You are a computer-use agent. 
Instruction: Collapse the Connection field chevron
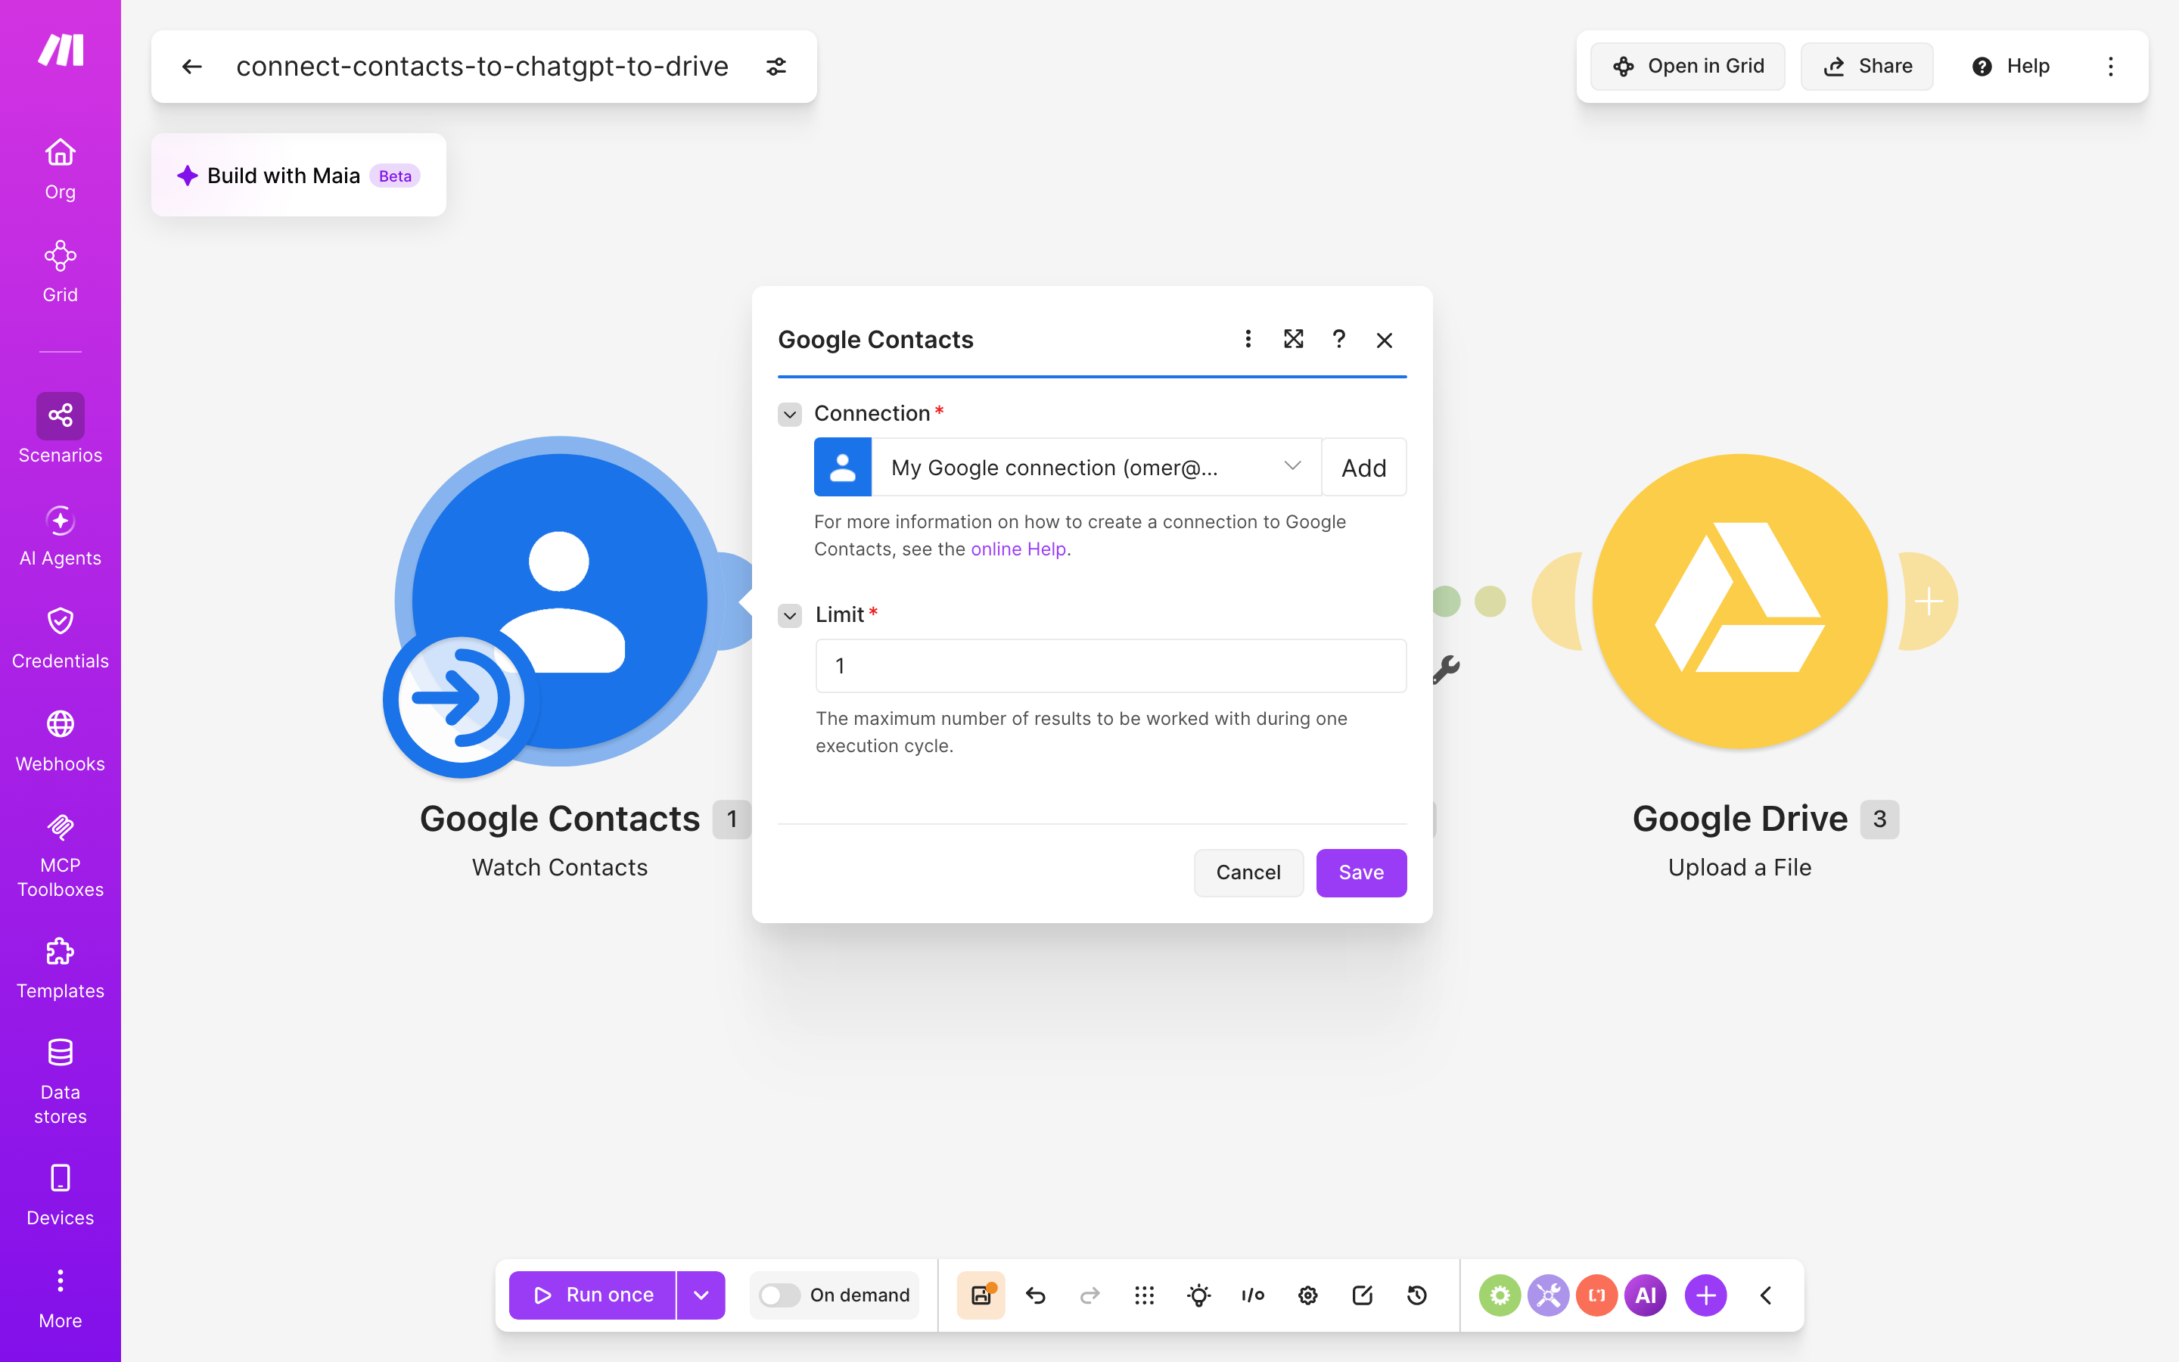point(790,415)
